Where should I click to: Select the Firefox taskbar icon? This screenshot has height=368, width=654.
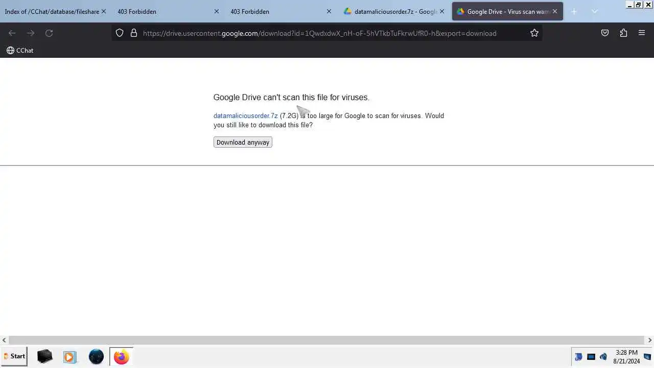121,356
